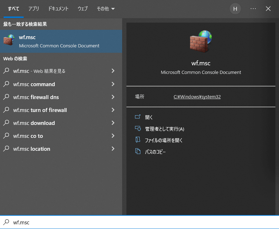279x229 pixels.
Task: Click the large wf.msc firewall icon in preview
Action: pos(201,41)
